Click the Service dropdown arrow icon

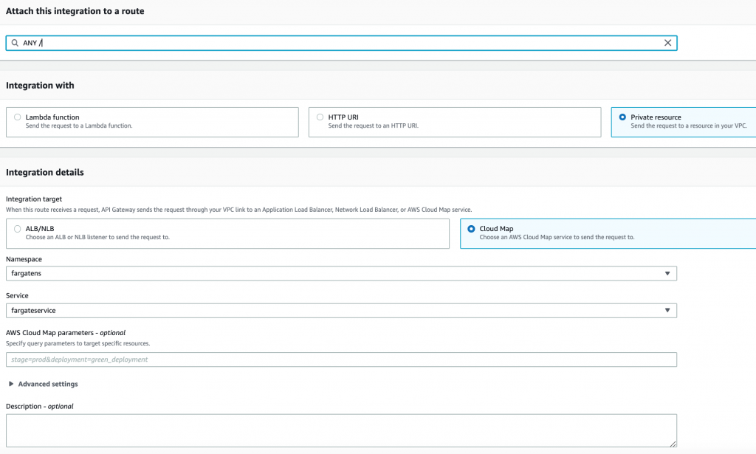pos(668,310)
